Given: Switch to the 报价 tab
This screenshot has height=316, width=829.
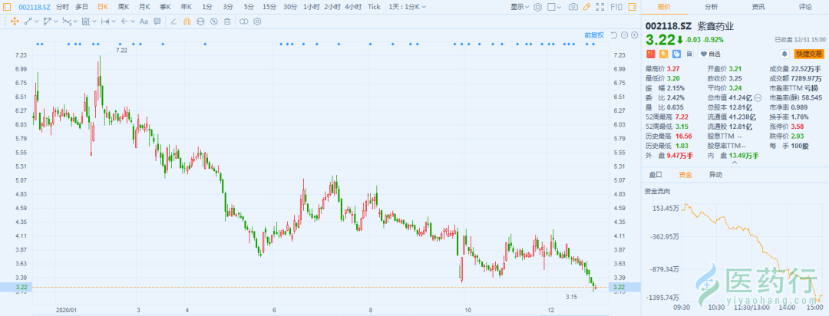Looking at the screenshot, I should coord(665,7).
